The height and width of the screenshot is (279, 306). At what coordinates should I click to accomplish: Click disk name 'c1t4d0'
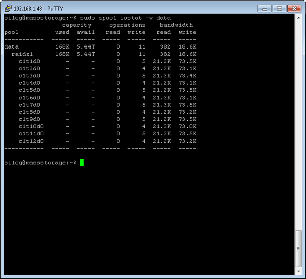pos(29,83)
